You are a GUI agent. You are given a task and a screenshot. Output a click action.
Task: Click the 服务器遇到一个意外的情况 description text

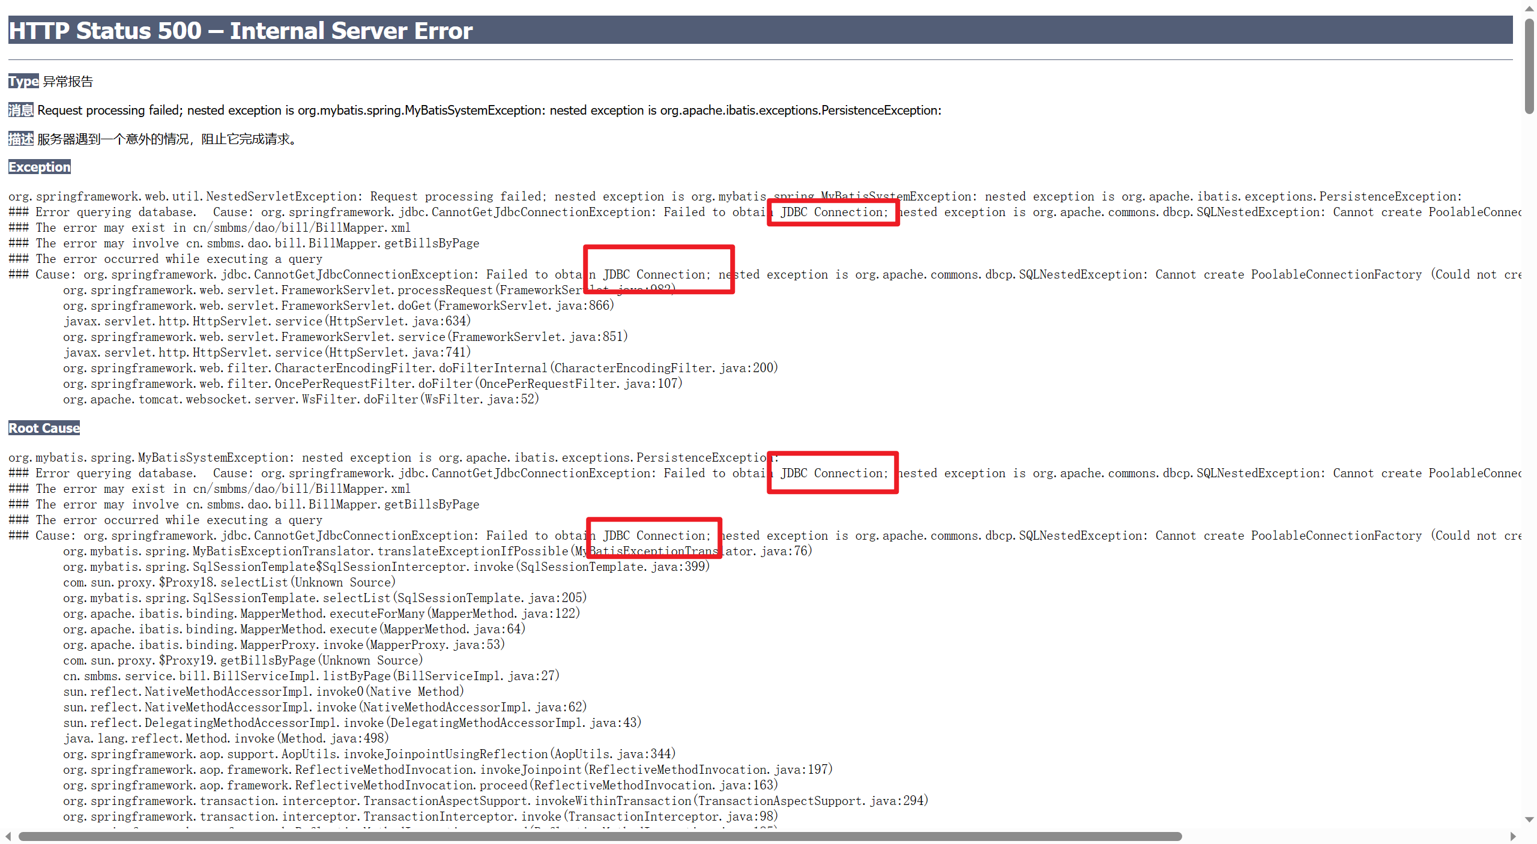coord(167,139)
